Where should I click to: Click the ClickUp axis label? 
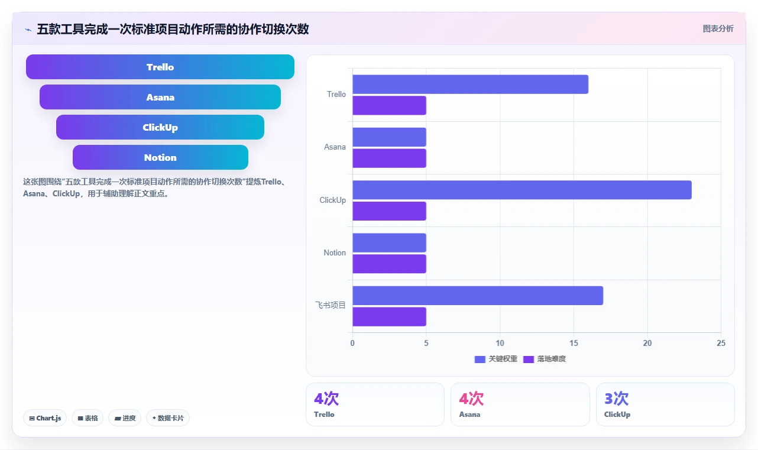[x=333, y=200]
